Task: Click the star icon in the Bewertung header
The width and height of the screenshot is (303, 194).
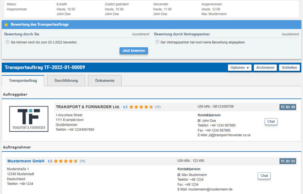Action: click(6, 25)
